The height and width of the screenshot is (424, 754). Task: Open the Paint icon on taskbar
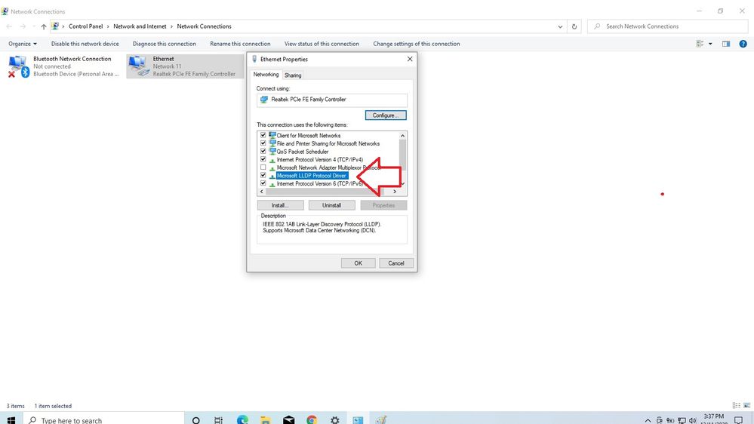pos(381,419)
